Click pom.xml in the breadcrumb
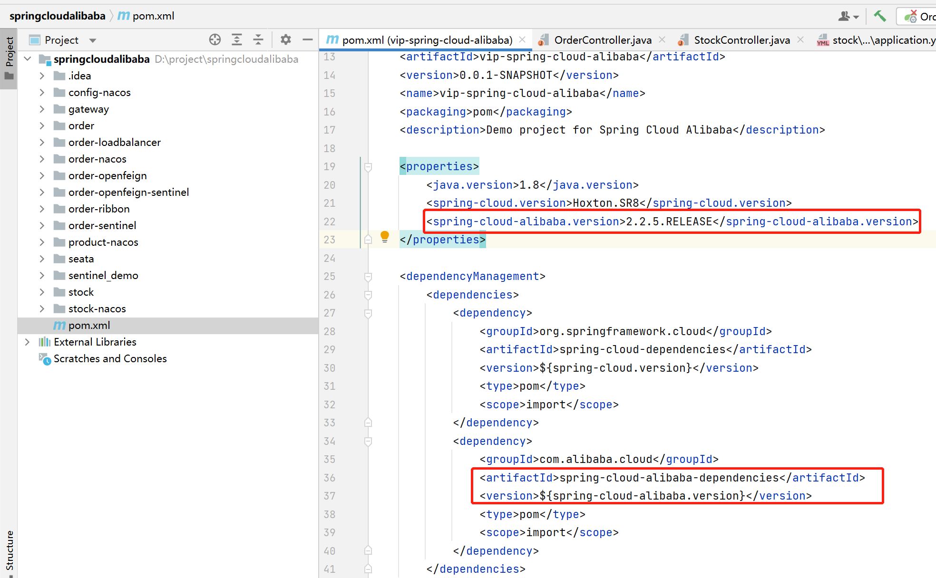 pos(153,16)
